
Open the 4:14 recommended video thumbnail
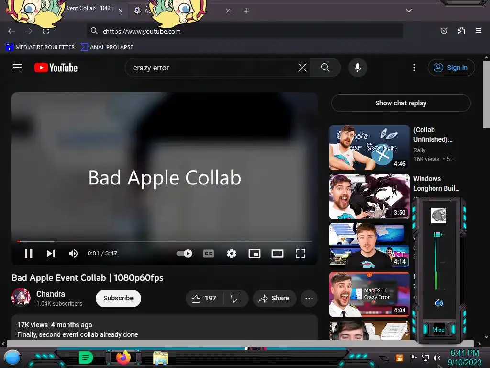coord(369,245)
